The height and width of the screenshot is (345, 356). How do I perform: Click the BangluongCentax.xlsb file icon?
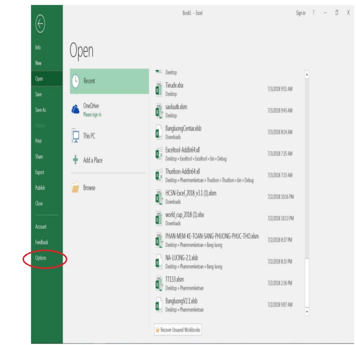pos(159,132)
